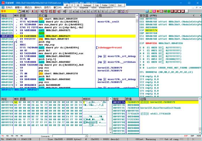Click the Trace over toolbar icon

pos(54,11)
